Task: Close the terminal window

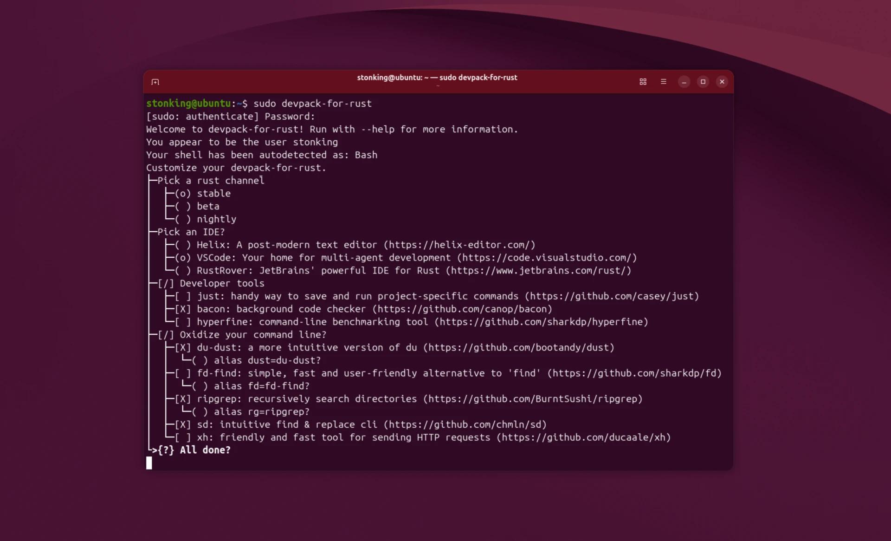Action: pos(722,82)
